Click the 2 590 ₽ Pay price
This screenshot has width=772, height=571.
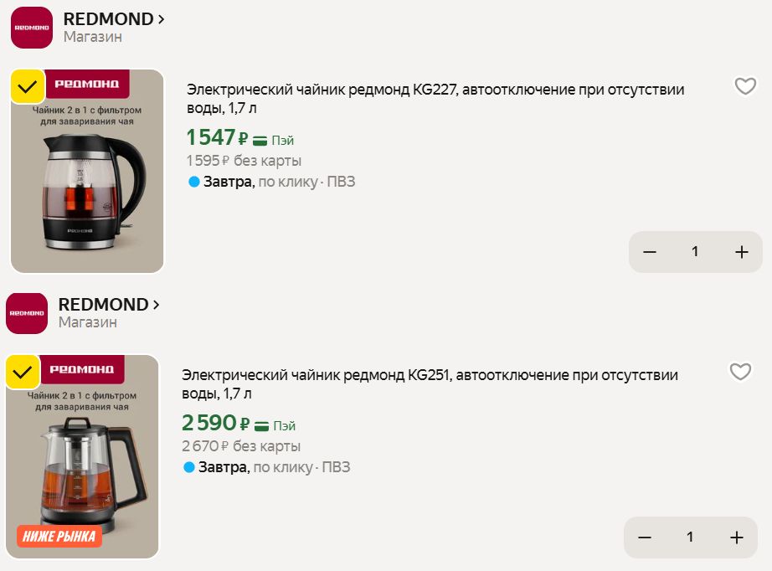239,423
